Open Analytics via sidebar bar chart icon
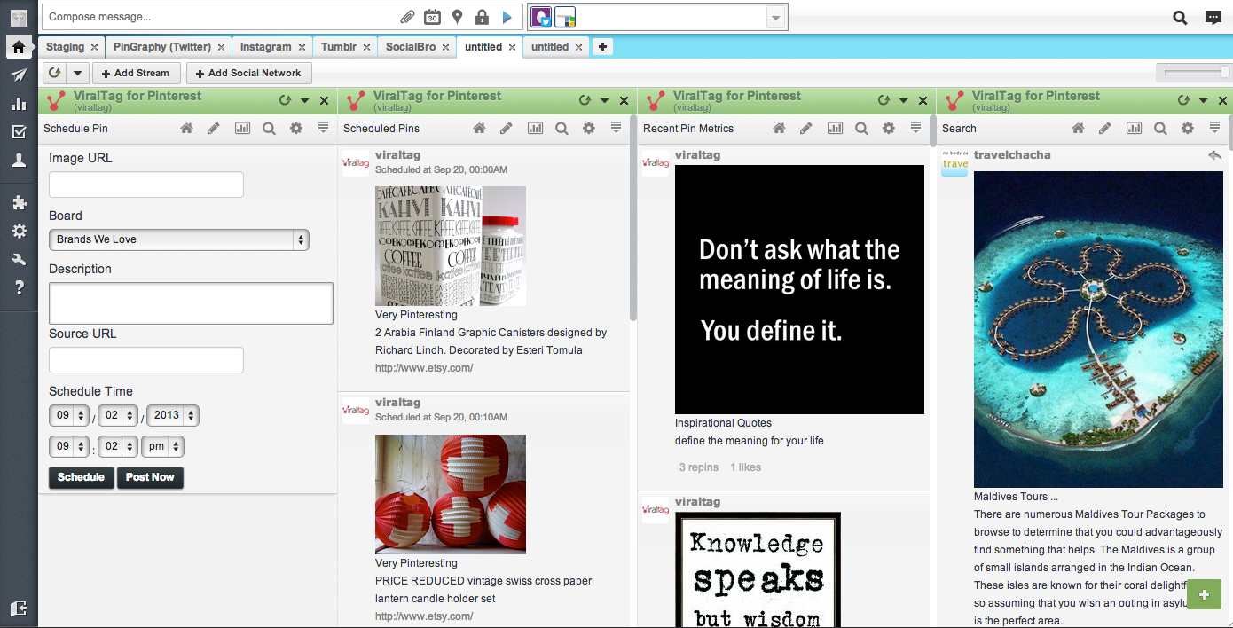The image size is (1233, 628). click(19, 104)
